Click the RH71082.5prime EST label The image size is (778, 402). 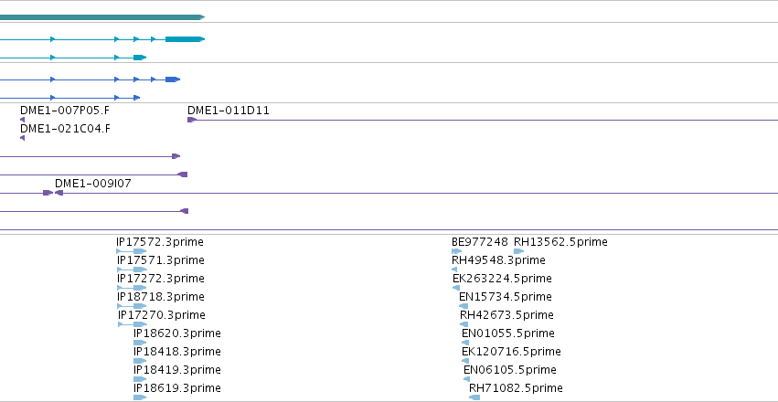tap(516, 388)
